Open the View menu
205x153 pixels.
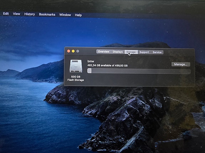[16, 14]
